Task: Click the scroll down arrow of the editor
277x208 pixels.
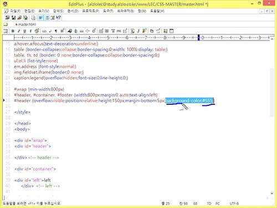Action: tap(272, 193)
